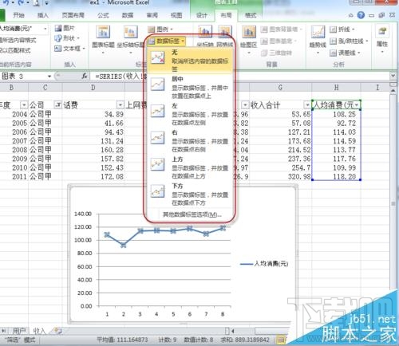
Task: Click the 坐标轴标题 axis titles icon
Action: click(x=131, y=33)
